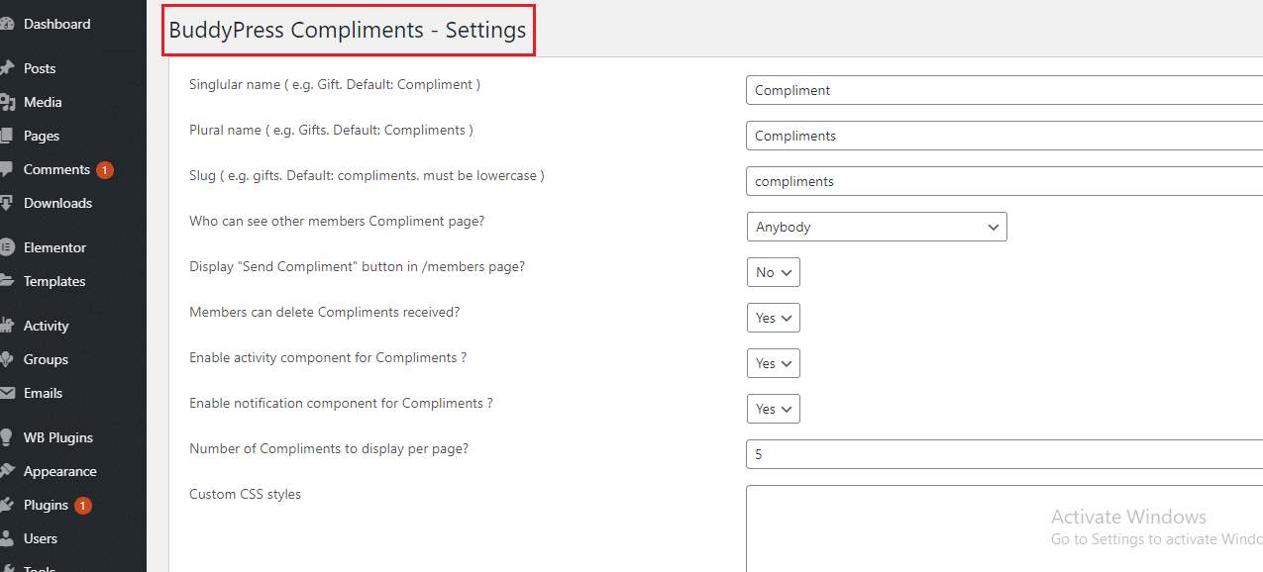The height and width of the screenshot is (572, 1263).
Task: Open the 'Who can see other members Compliment page?' dropdown
Action: pos(876,227)
